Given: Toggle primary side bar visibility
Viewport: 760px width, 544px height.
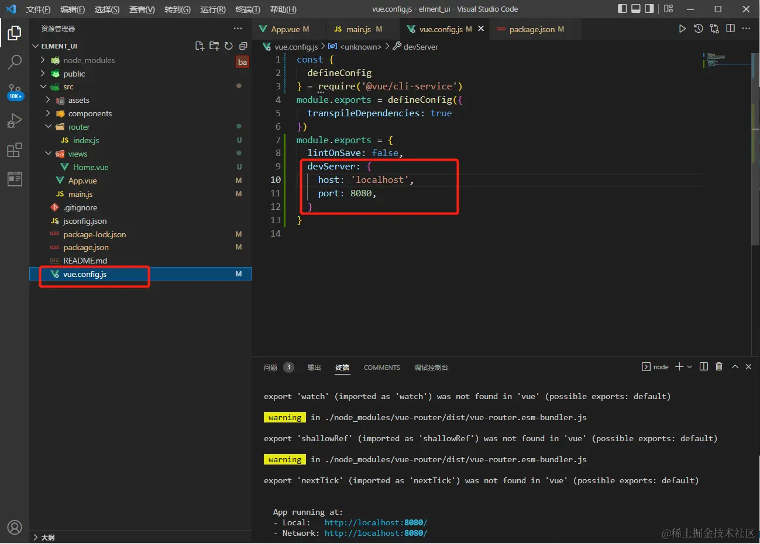Looking at the screenshot, I should [623, 9].
